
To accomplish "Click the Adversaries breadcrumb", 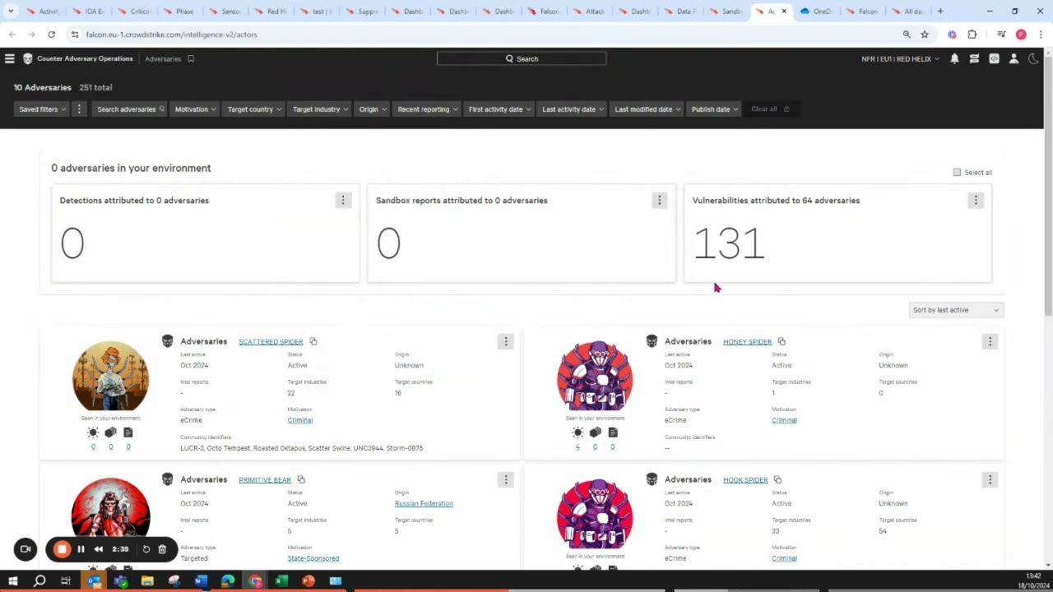I will click(163, 58).
